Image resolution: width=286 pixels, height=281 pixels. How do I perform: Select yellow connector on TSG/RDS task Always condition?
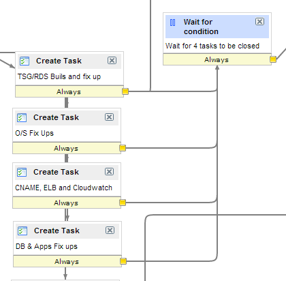125,91
